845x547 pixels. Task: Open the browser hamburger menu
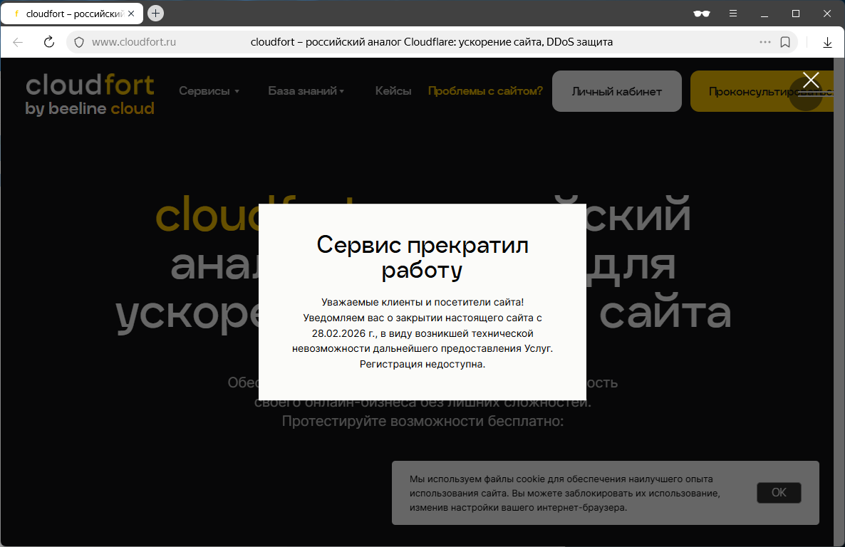[x=733, y=14]
